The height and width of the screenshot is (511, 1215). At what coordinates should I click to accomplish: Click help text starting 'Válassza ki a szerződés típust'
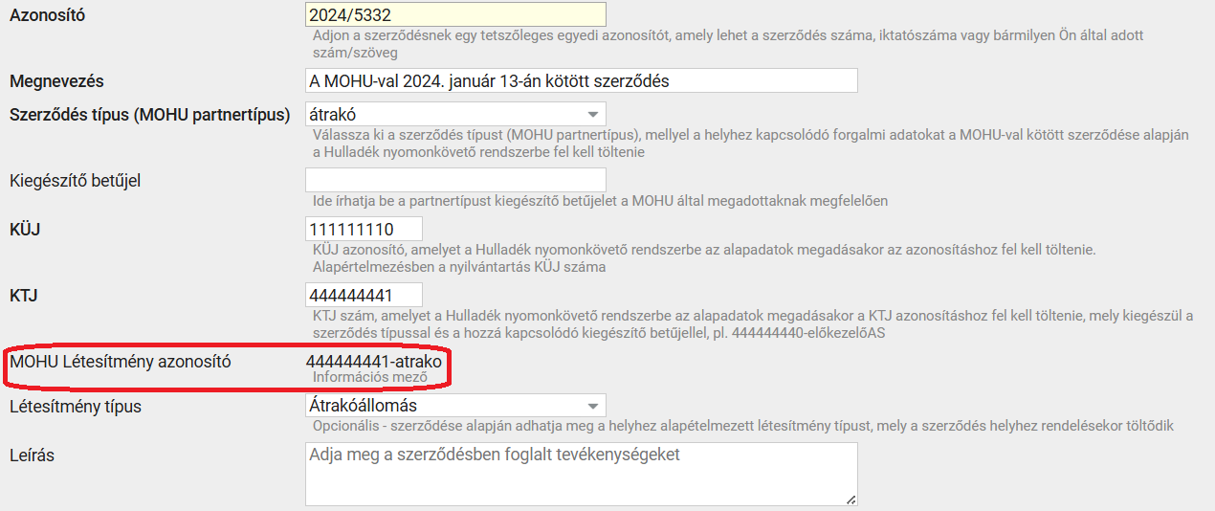click(x=751, y=144)
